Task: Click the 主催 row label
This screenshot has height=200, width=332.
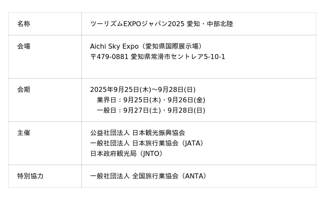Action: click(24, 133)
